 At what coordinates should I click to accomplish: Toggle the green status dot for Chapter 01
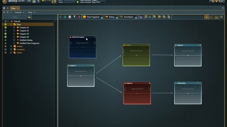[6, 28]
